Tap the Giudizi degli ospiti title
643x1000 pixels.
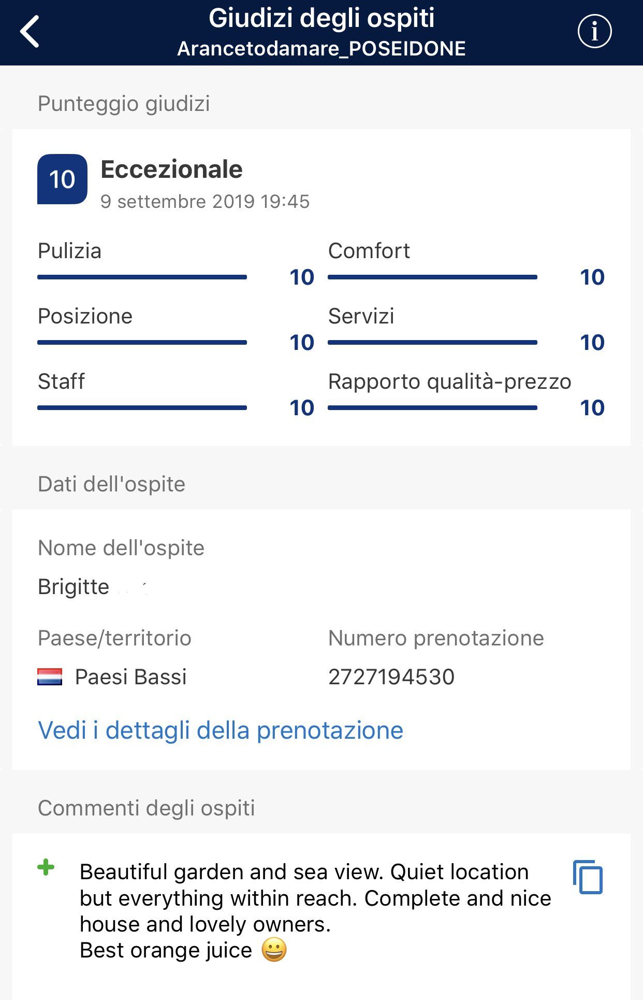pos(321,18)
